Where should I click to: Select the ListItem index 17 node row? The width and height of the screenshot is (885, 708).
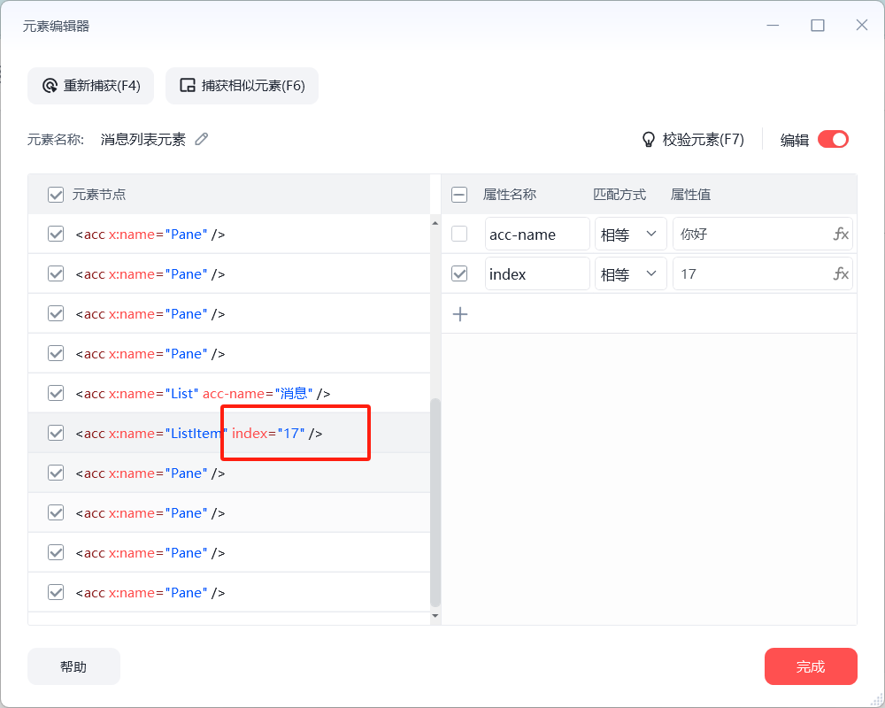pyautogui.click(x=229, y=433)
